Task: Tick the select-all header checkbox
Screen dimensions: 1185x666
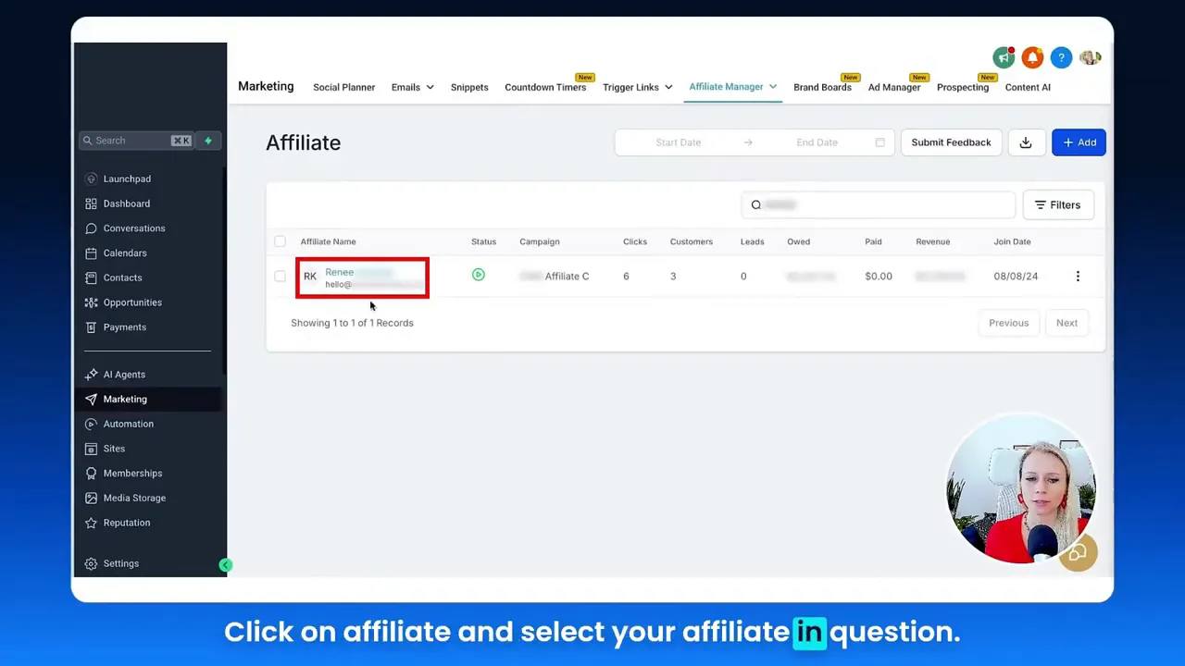Action: [280, 241]
